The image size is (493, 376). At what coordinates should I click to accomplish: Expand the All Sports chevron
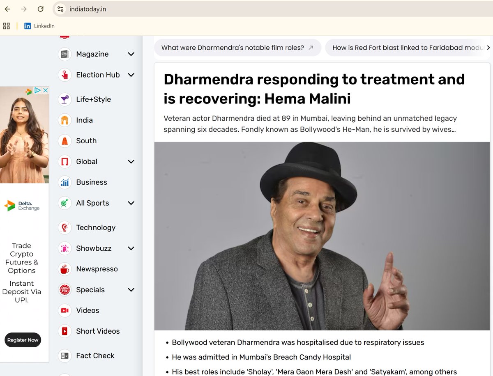pos(131,203)
